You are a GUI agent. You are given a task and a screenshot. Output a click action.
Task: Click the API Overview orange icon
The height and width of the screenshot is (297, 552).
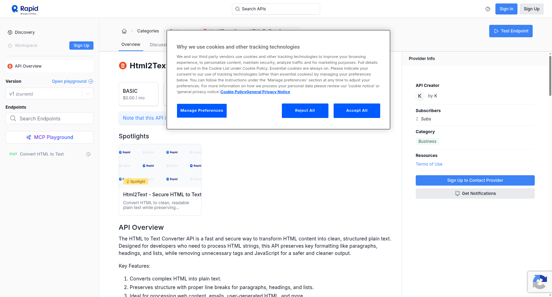pyautogui.click(x=10, y=66)
